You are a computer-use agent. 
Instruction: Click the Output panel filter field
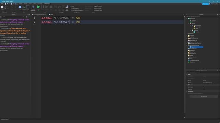[13, 17]
